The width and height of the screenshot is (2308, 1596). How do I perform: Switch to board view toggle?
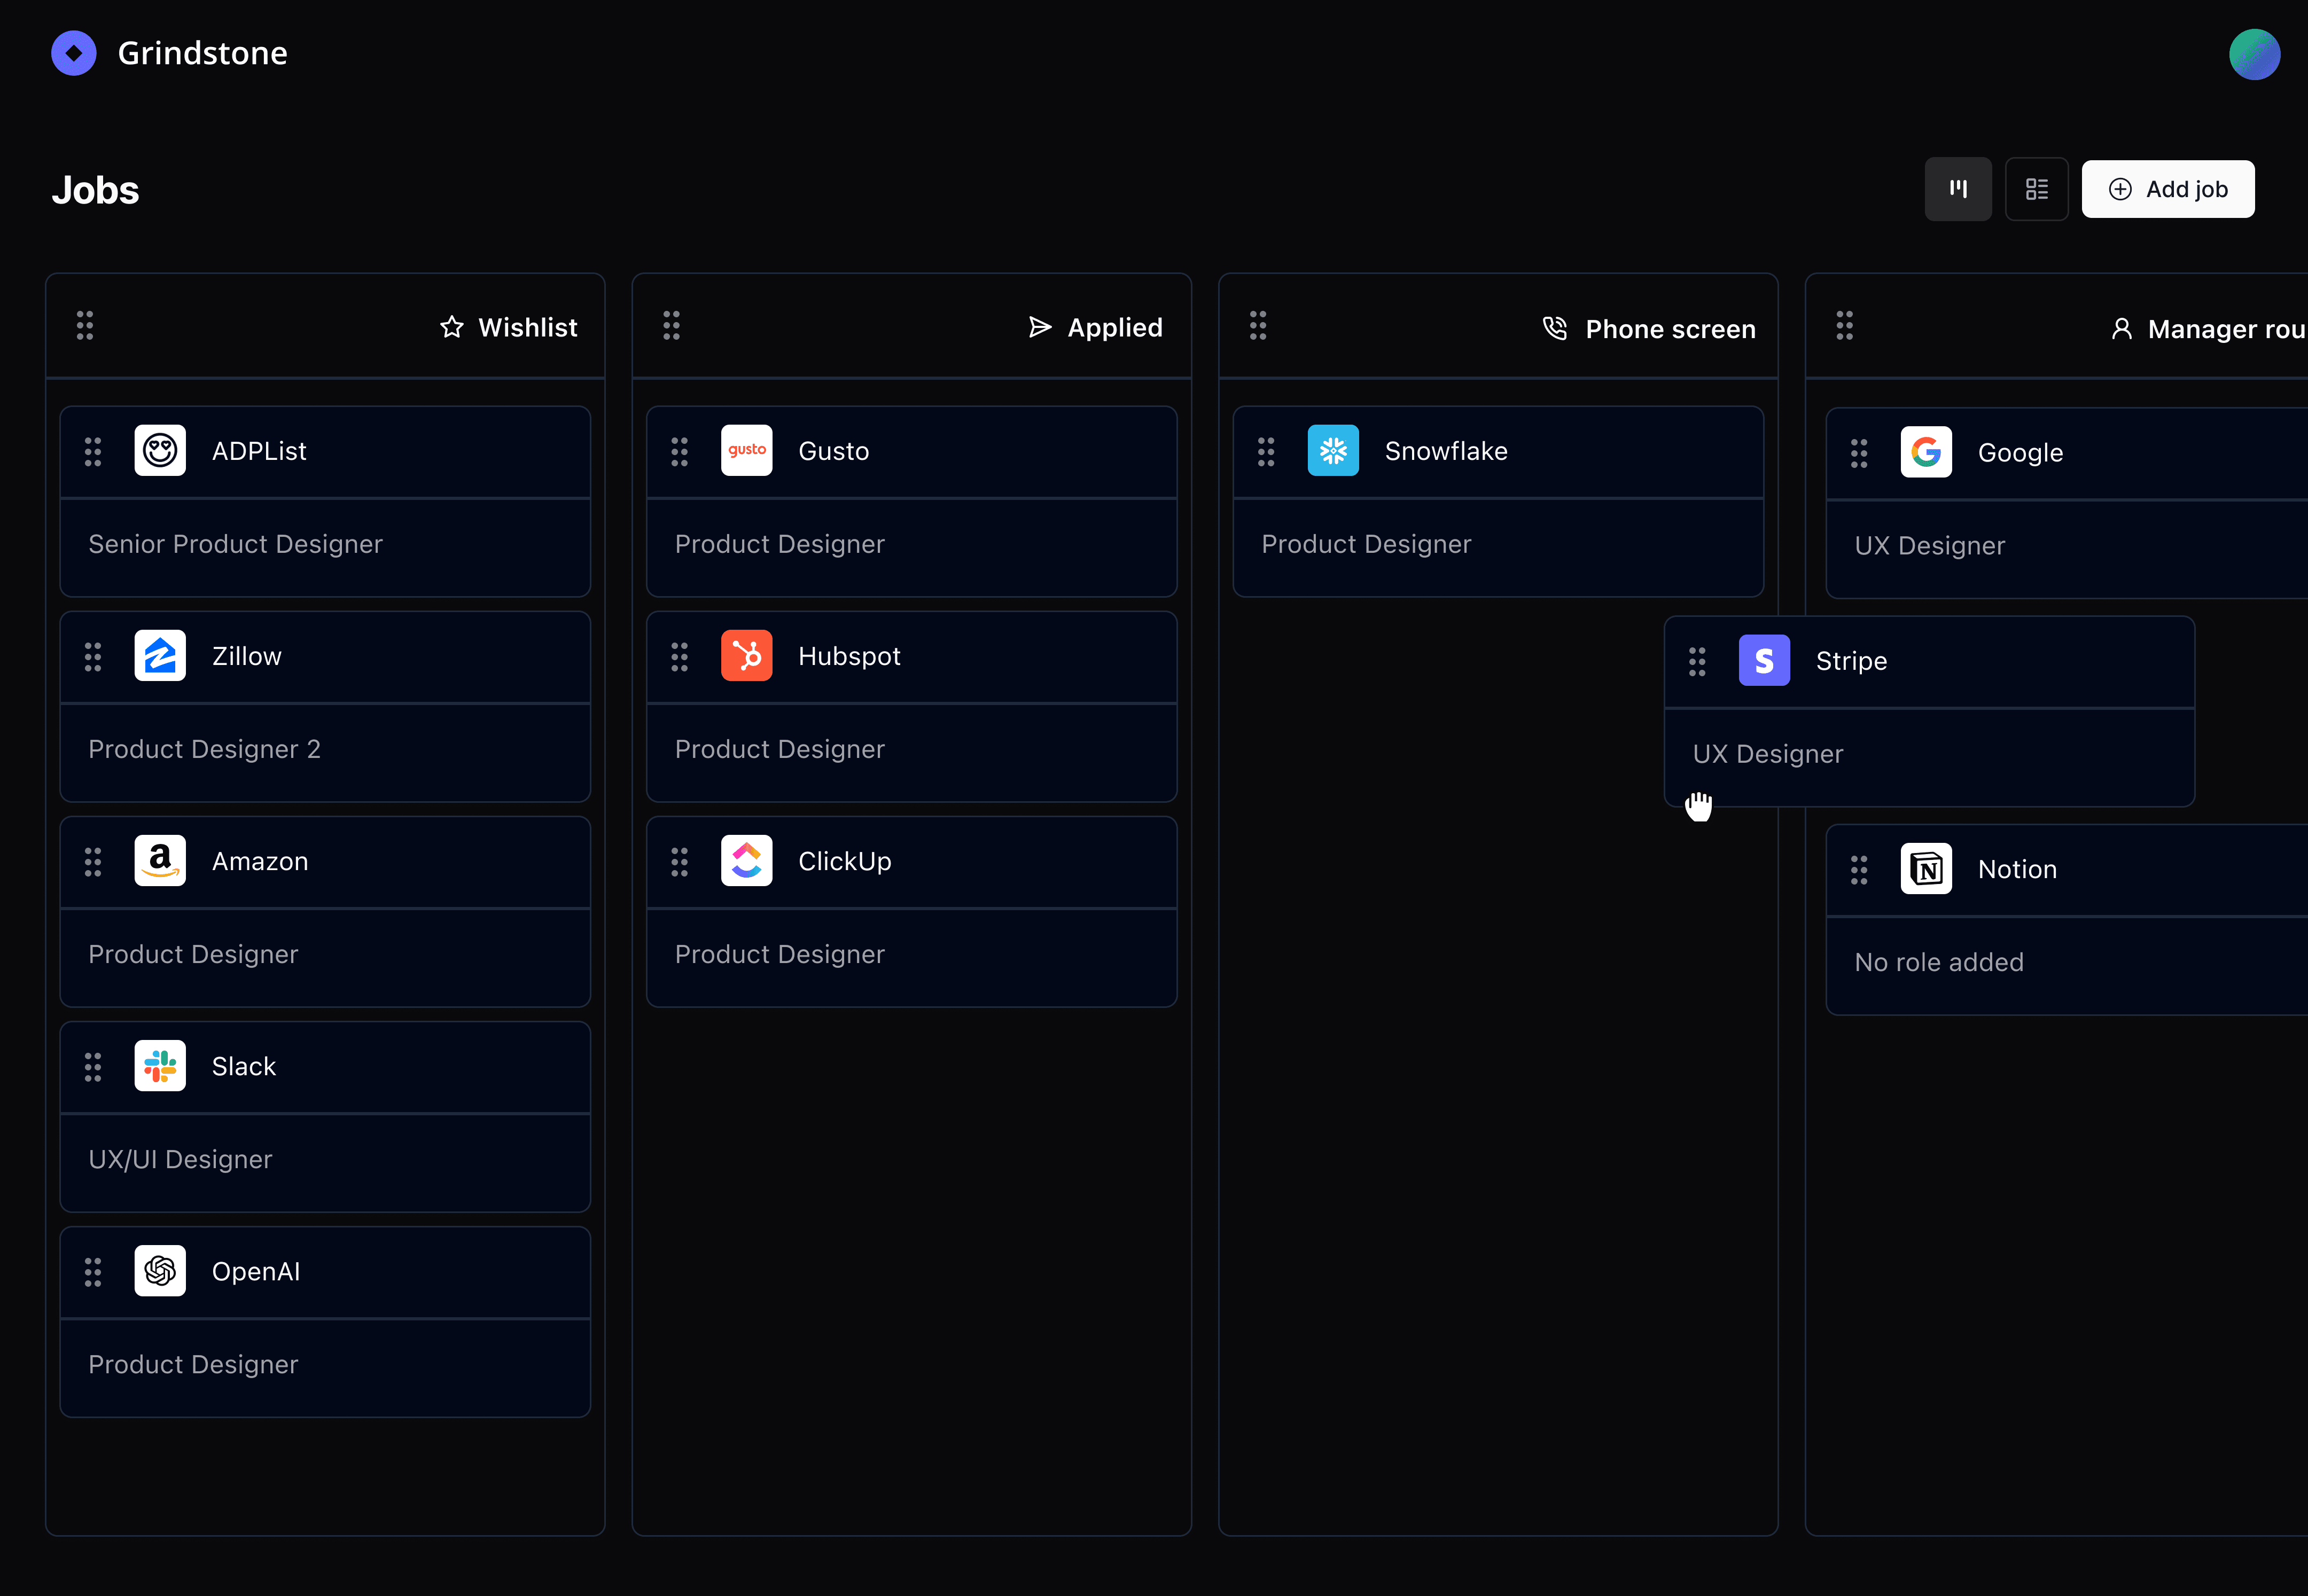coord(1957,189)
